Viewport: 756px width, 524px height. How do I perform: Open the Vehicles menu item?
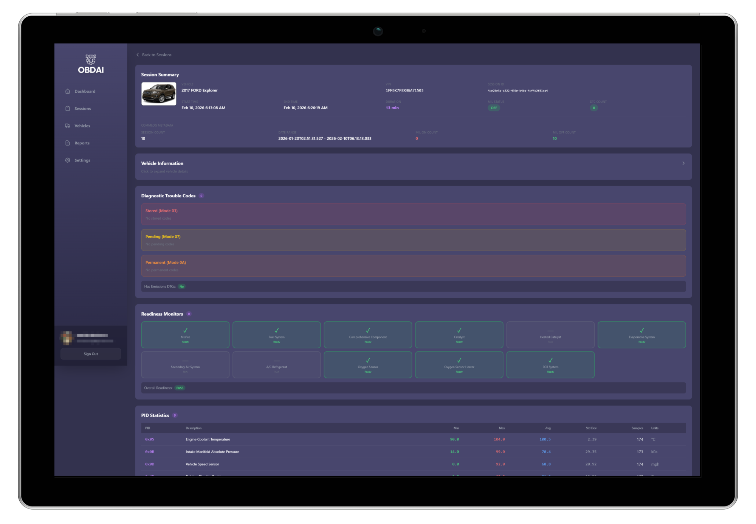82,126
